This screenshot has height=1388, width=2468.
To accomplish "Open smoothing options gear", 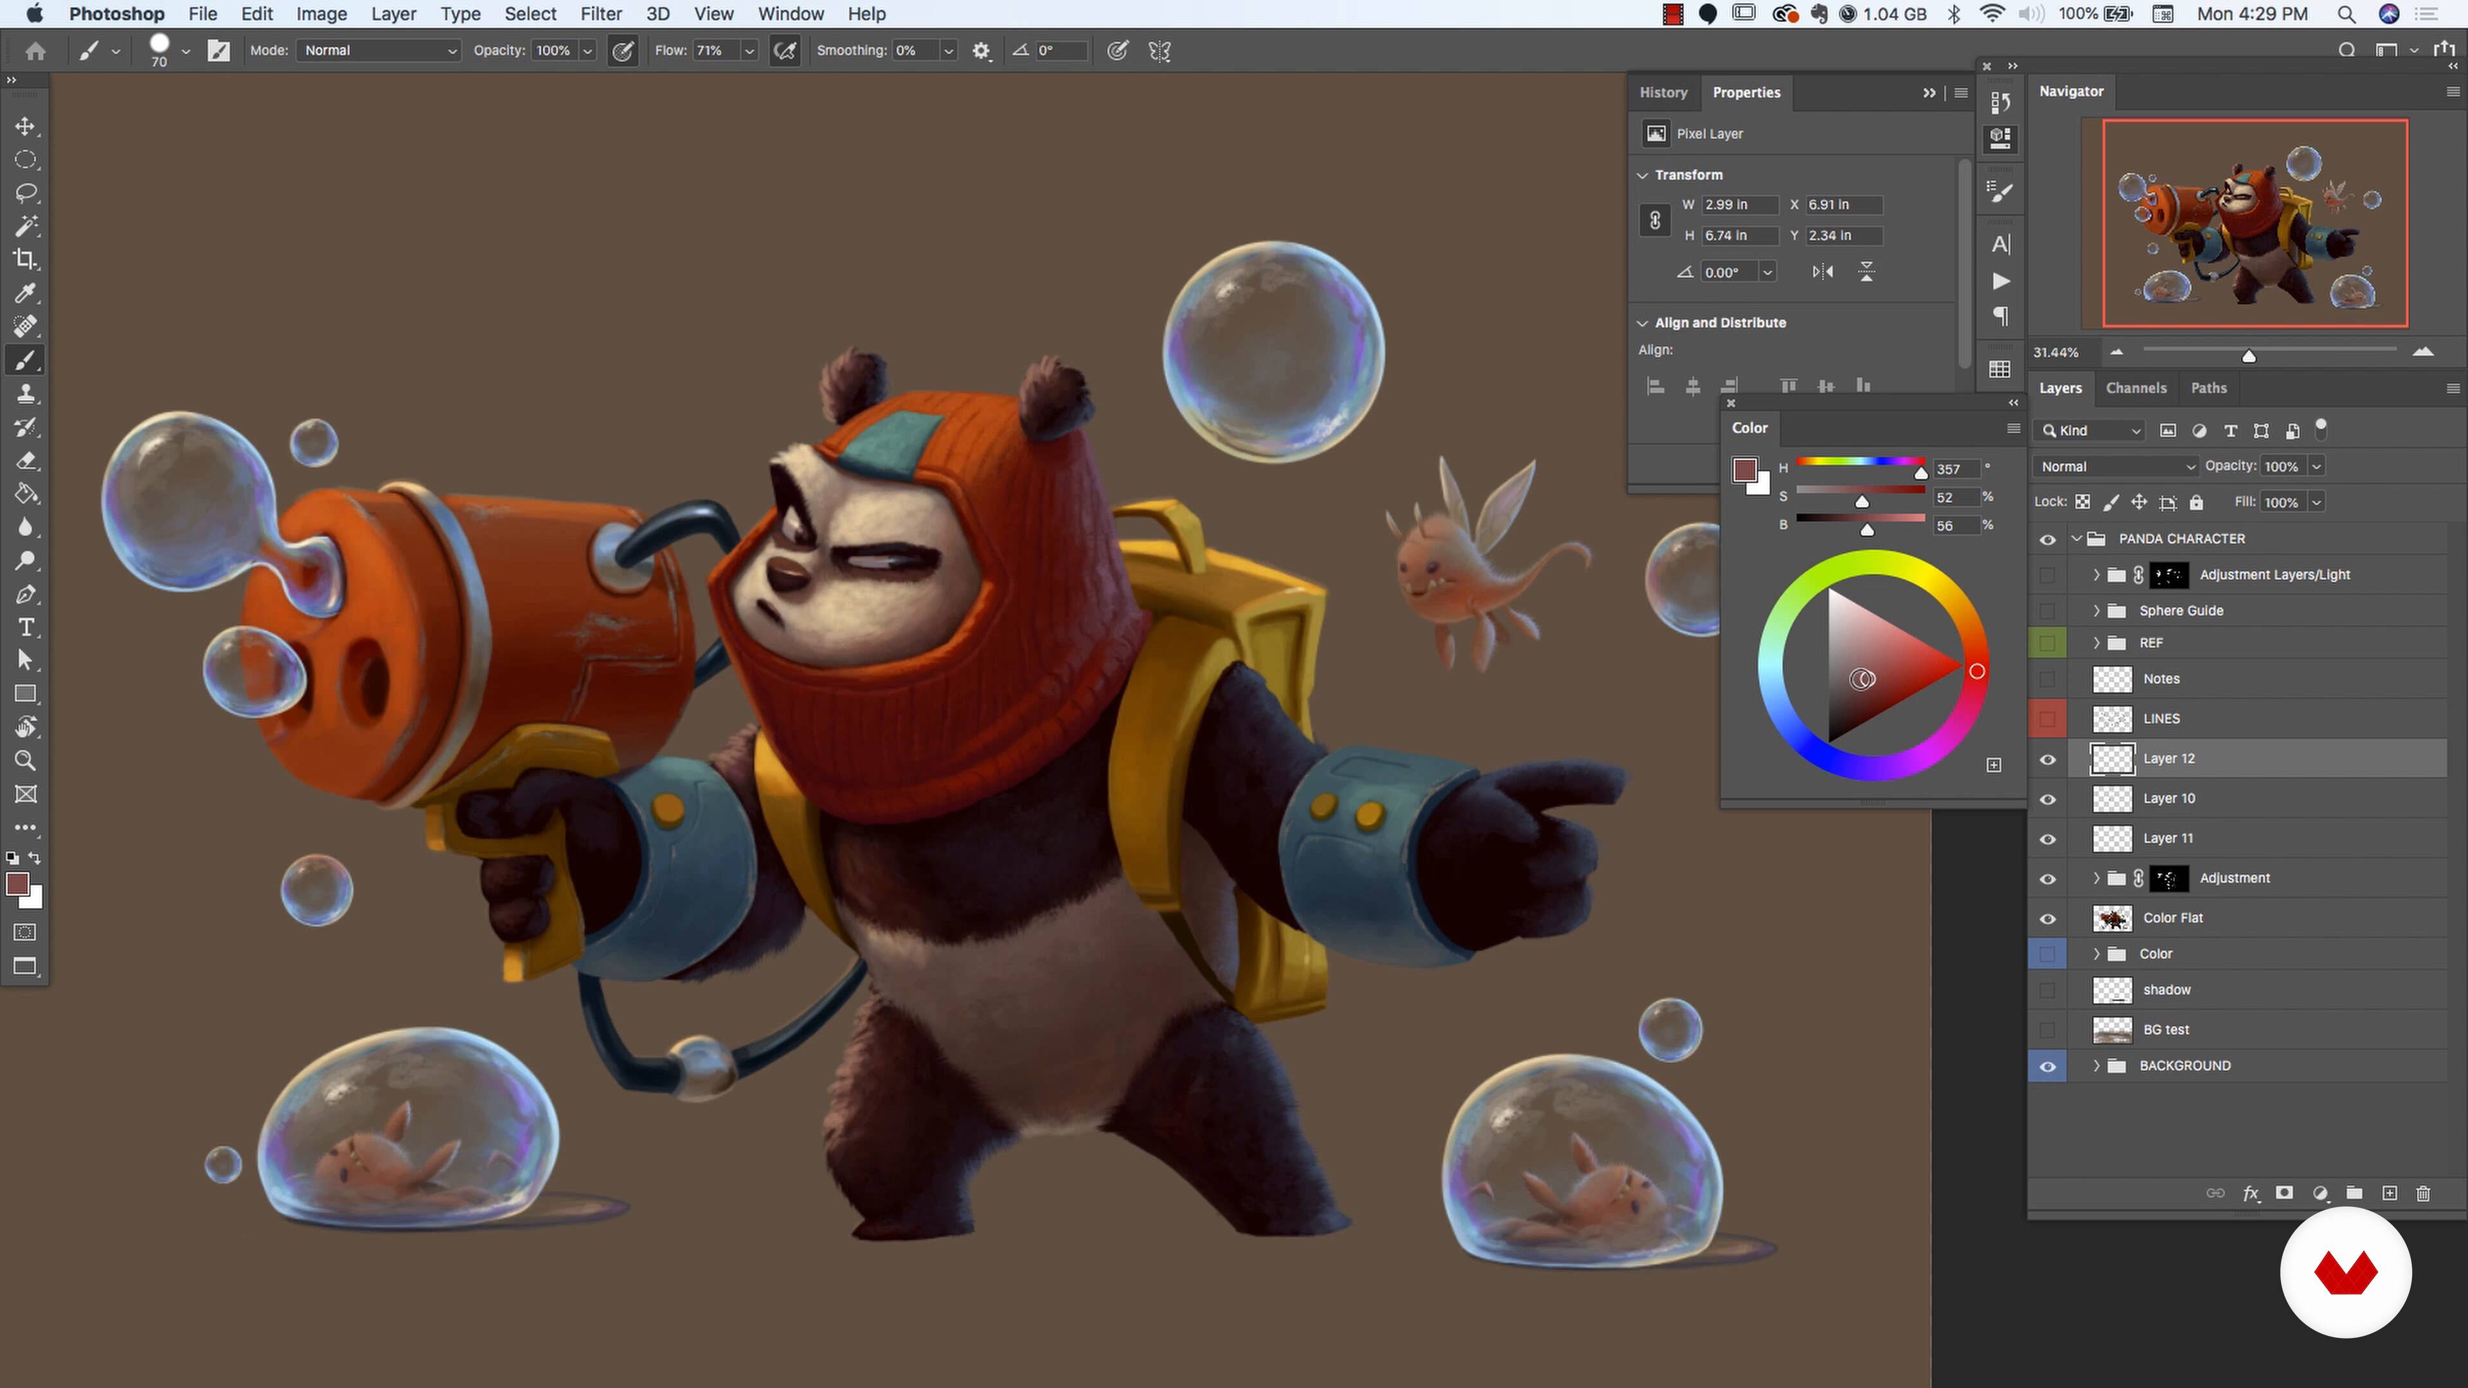I will 981,51.
